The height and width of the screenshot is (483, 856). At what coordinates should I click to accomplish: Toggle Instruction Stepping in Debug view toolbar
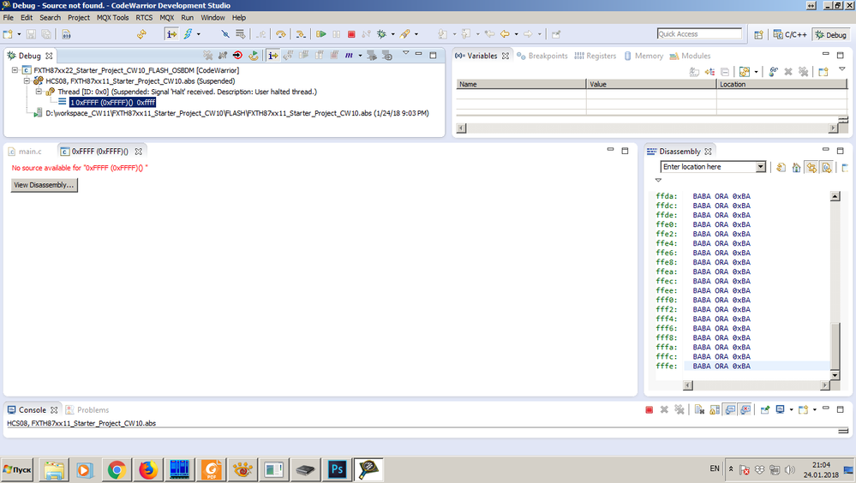tap(273, 55)
